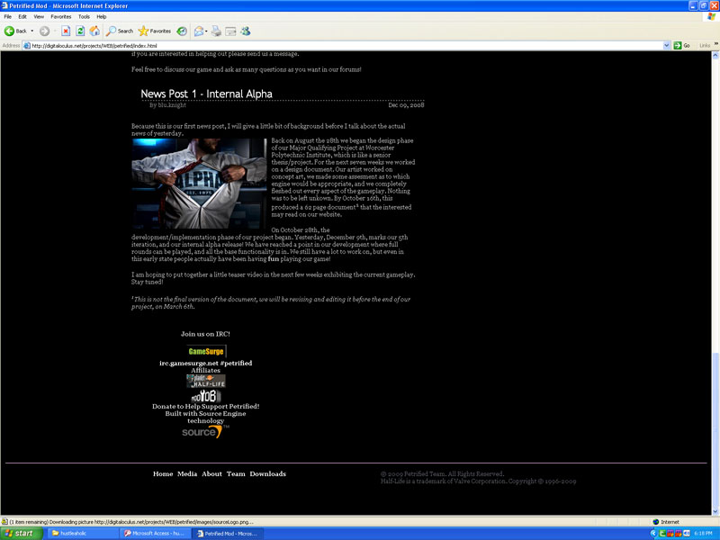
Task: Click the Internet zone indicator in the status bar
Action: coord(666,522)
